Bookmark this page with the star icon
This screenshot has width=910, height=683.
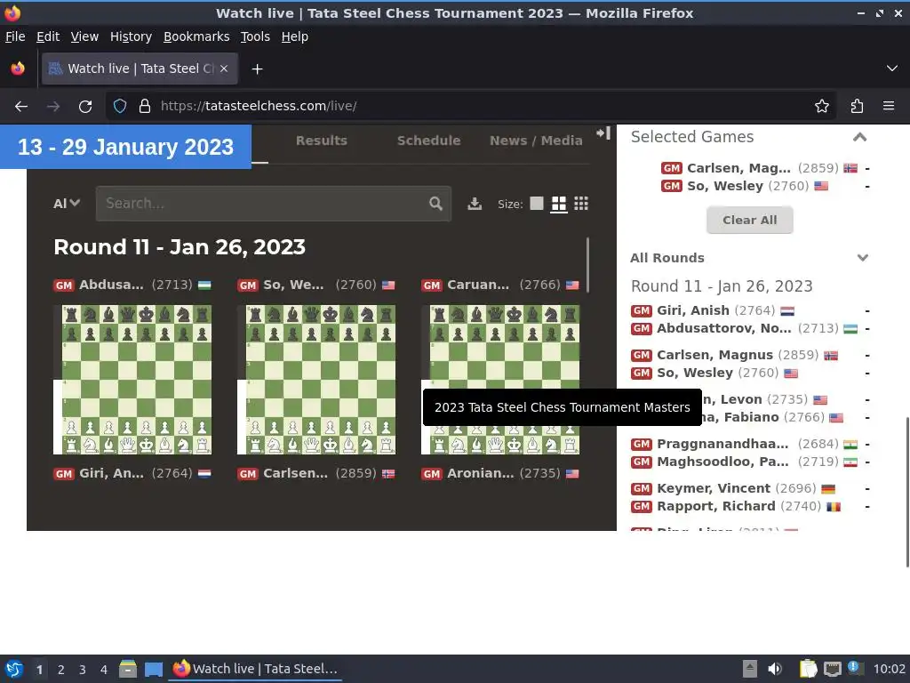pos(822,106)
